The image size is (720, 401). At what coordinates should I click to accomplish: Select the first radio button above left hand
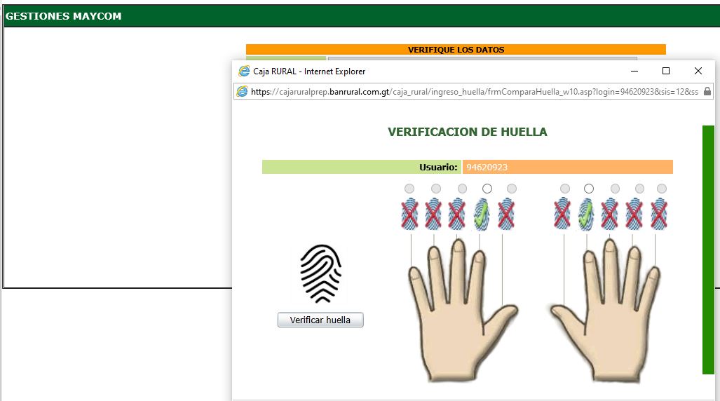click(x=409, y=189)
